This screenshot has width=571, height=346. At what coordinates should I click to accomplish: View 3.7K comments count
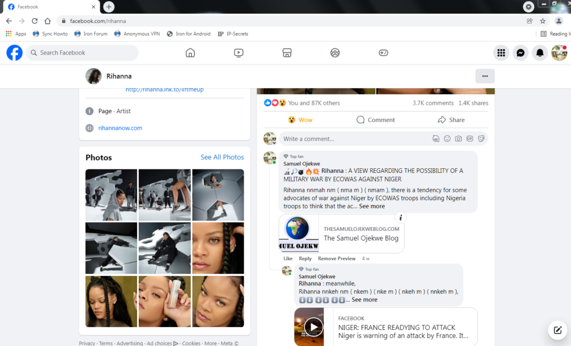coord(433,103)
